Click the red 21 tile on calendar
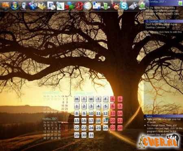Image resolution: width=183 pixels, height=151 pixels. pyautogui.click(x=120, y=120)
